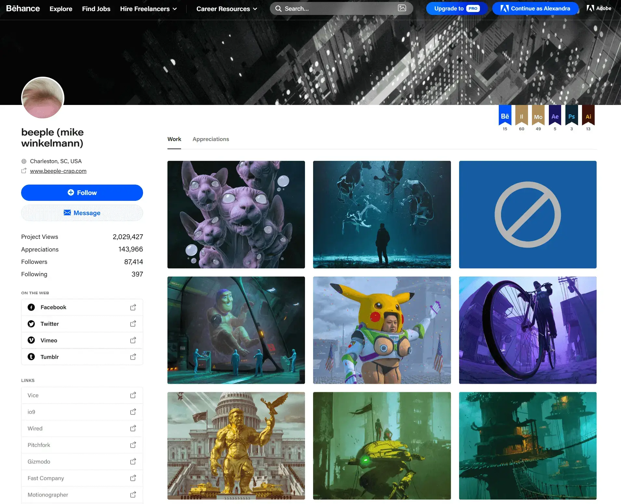Open the Pikachu costume project thumbnail
The width and height of the screenshot is (621, 504).
(x=382, y=330)
